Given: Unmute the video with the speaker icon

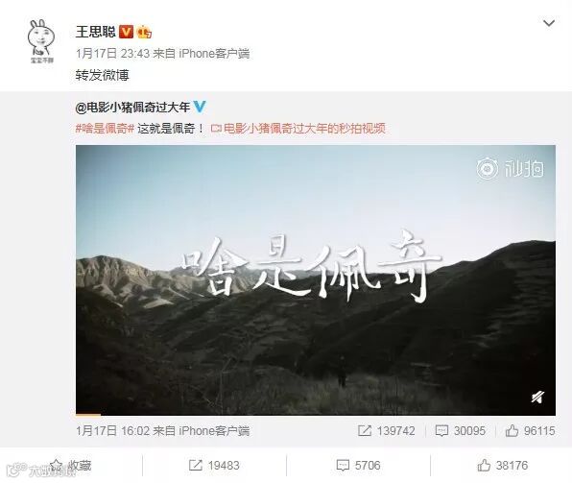Looking at the screenshot, I should point(537,397).
